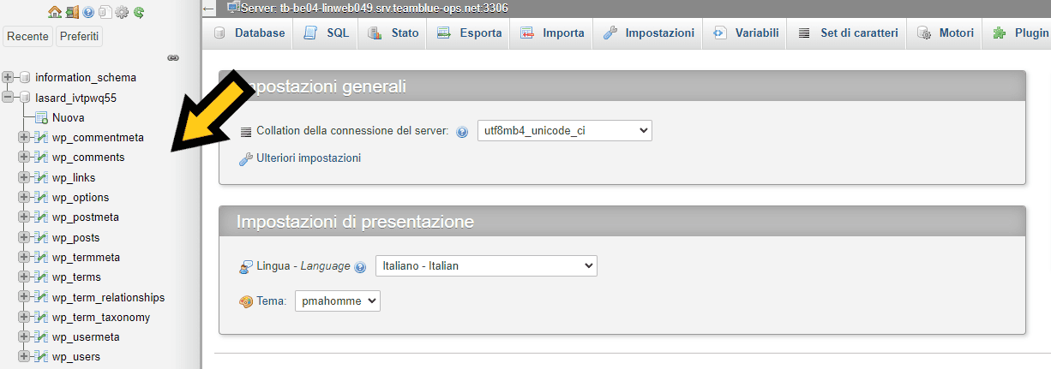Reload the navigation panel with green arrow
1051x369 pixels.
point(138,12)
